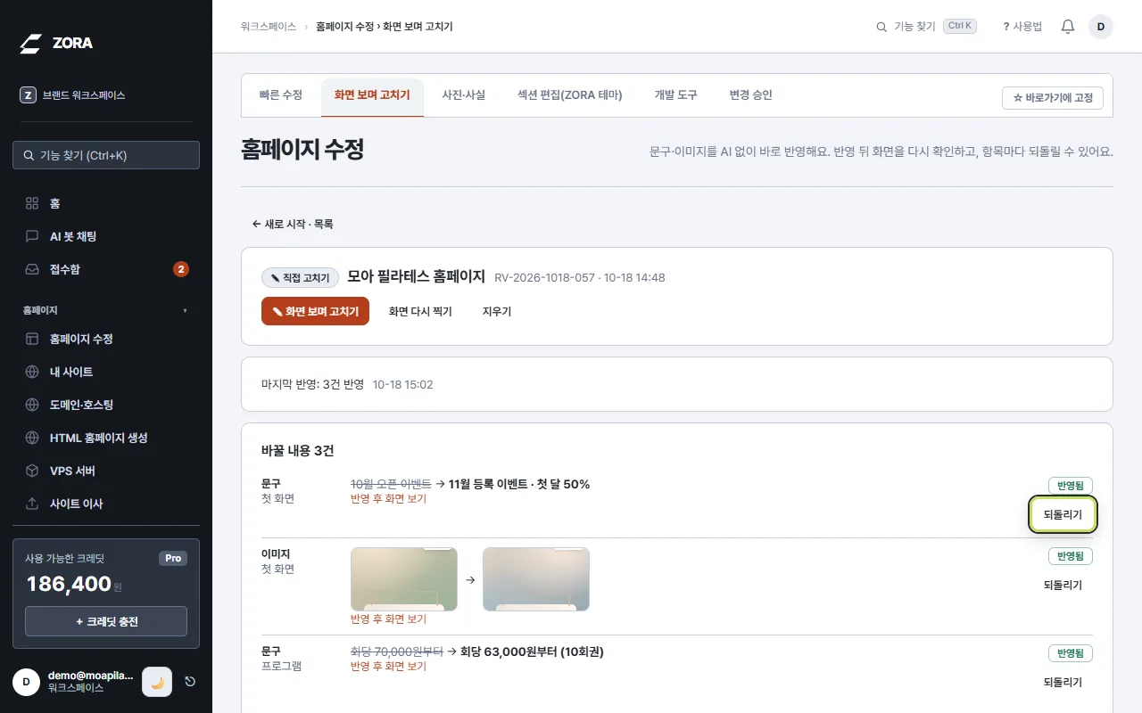Click the ID text RV-2026-1018-057
Viewport: 1142px width, 713px height.
[544, 278]
